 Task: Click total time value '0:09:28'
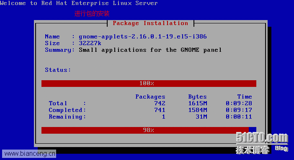click(239, 103)
